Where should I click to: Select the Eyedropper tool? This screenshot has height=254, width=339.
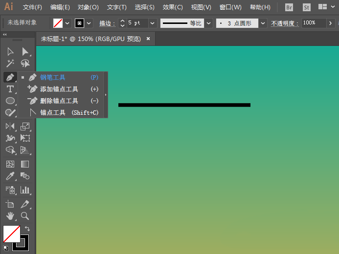point(10,176)
